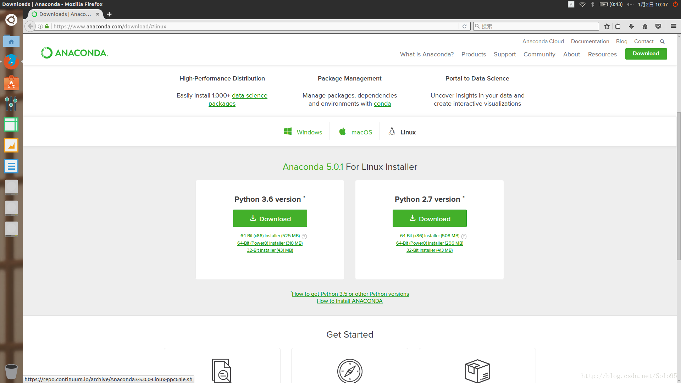Open keyboard input method indicator
Image resolution: width=681 pixels, height=383 pixels.
pos(571,4)
